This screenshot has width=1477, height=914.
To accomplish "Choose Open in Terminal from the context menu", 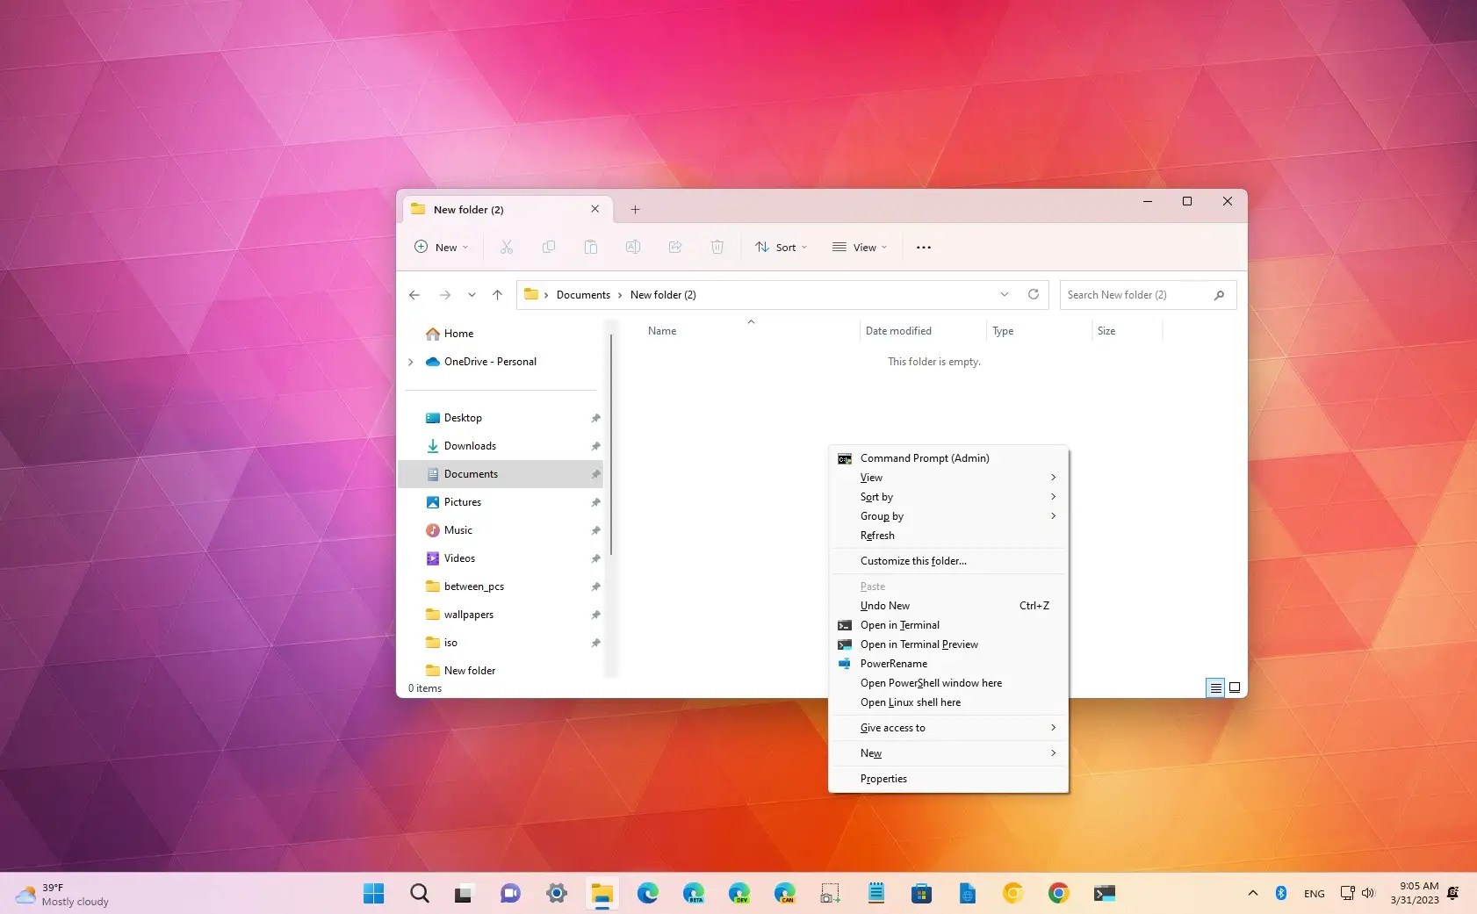I will coord(900,625).
